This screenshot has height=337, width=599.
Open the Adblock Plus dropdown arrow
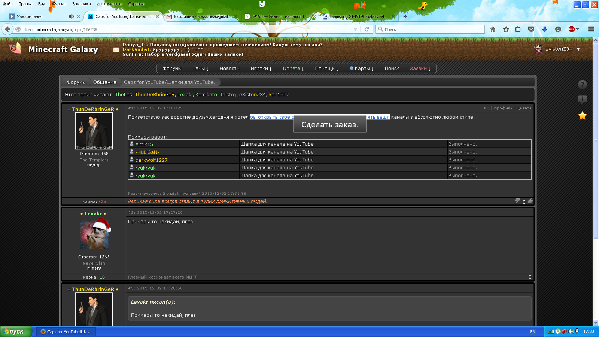577,29
